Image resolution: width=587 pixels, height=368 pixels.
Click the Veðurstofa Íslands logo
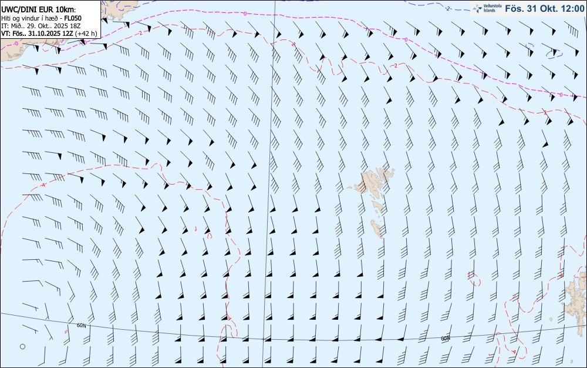(486, 8)
